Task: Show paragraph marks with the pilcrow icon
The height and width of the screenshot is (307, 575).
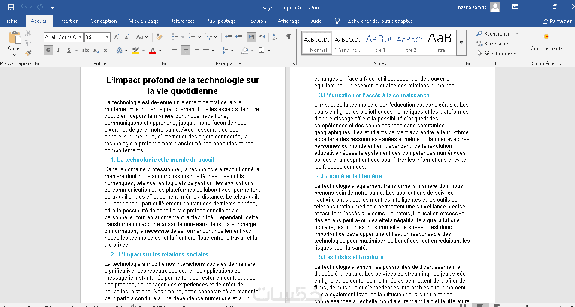Action: pyautogui.click(x=289, y=37)
